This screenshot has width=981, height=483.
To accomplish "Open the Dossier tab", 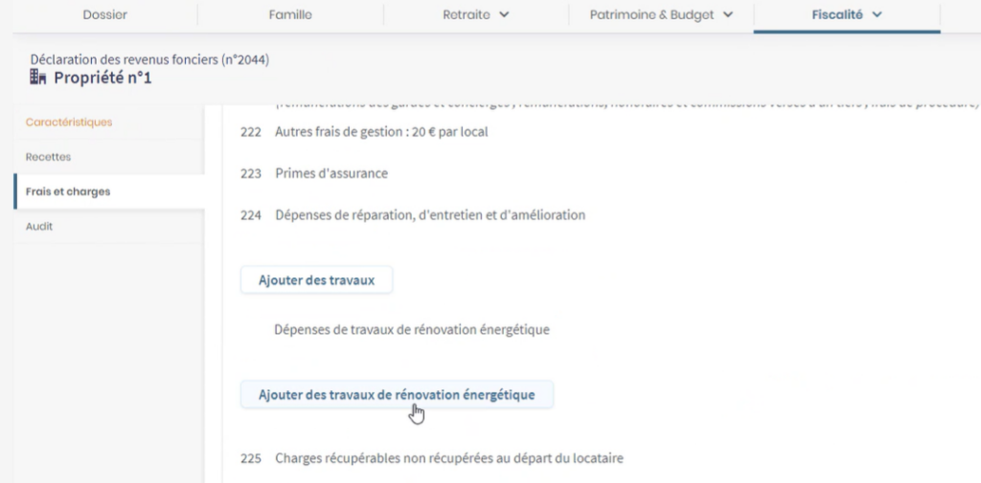I will (x=105, y=14).
